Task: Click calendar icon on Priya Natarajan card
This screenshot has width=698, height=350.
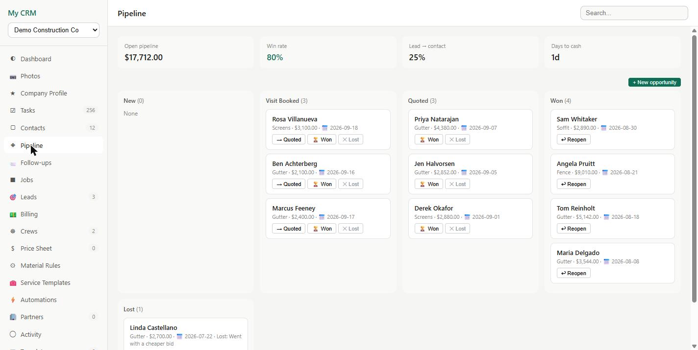Action: click(x=464, y=128)
